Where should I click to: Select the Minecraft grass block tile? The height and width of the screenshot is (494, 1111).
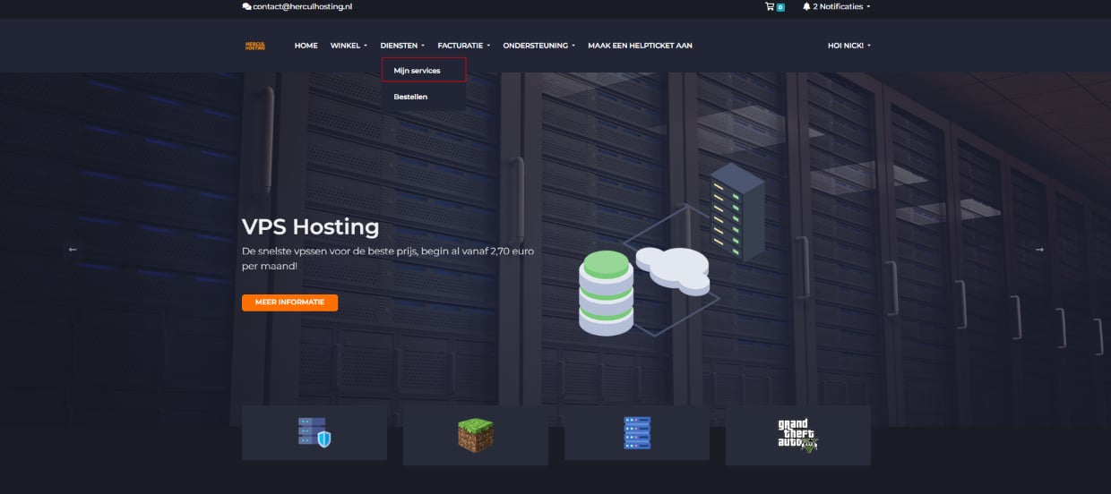(475, 435)
